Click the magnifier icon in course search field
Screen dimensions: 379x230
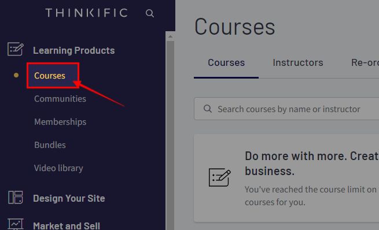point(208,109)
